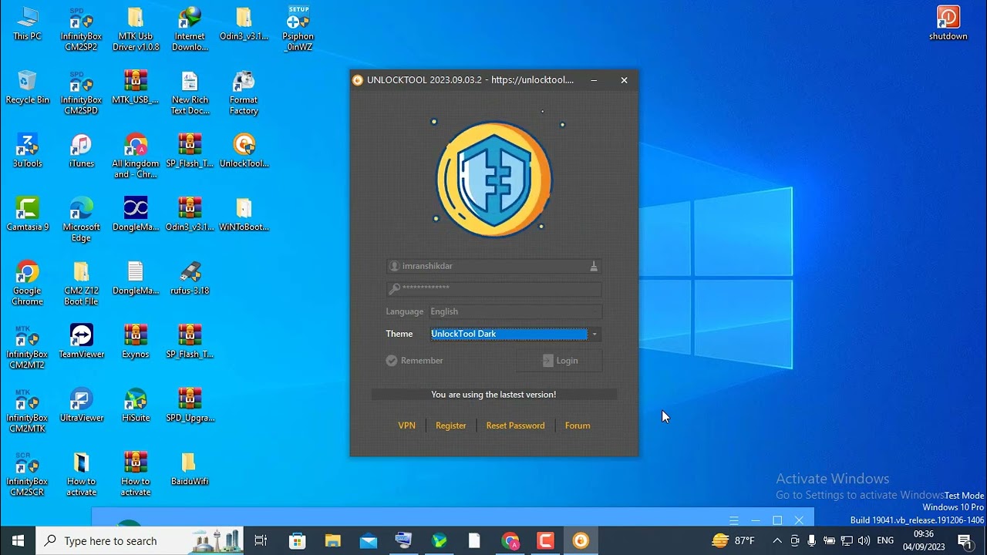Viewport: 987px width, 555px height.
Task: Expand the Theme dropdown arrow
Action: [595, 334]
